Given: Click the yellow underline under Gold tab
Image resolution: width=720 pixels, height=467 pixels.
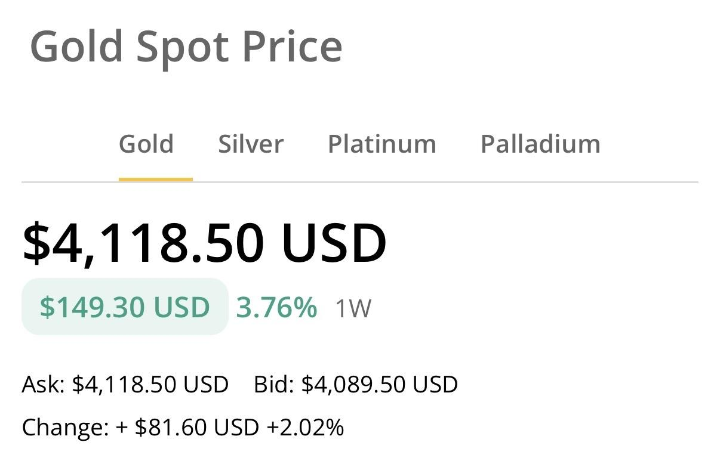Looking at the screenshot, I should coord(155,179).
